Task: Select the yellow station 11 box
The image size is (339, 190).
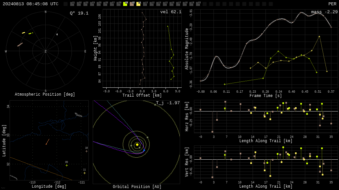Action: pyautogui.click(x=138, y=4)
